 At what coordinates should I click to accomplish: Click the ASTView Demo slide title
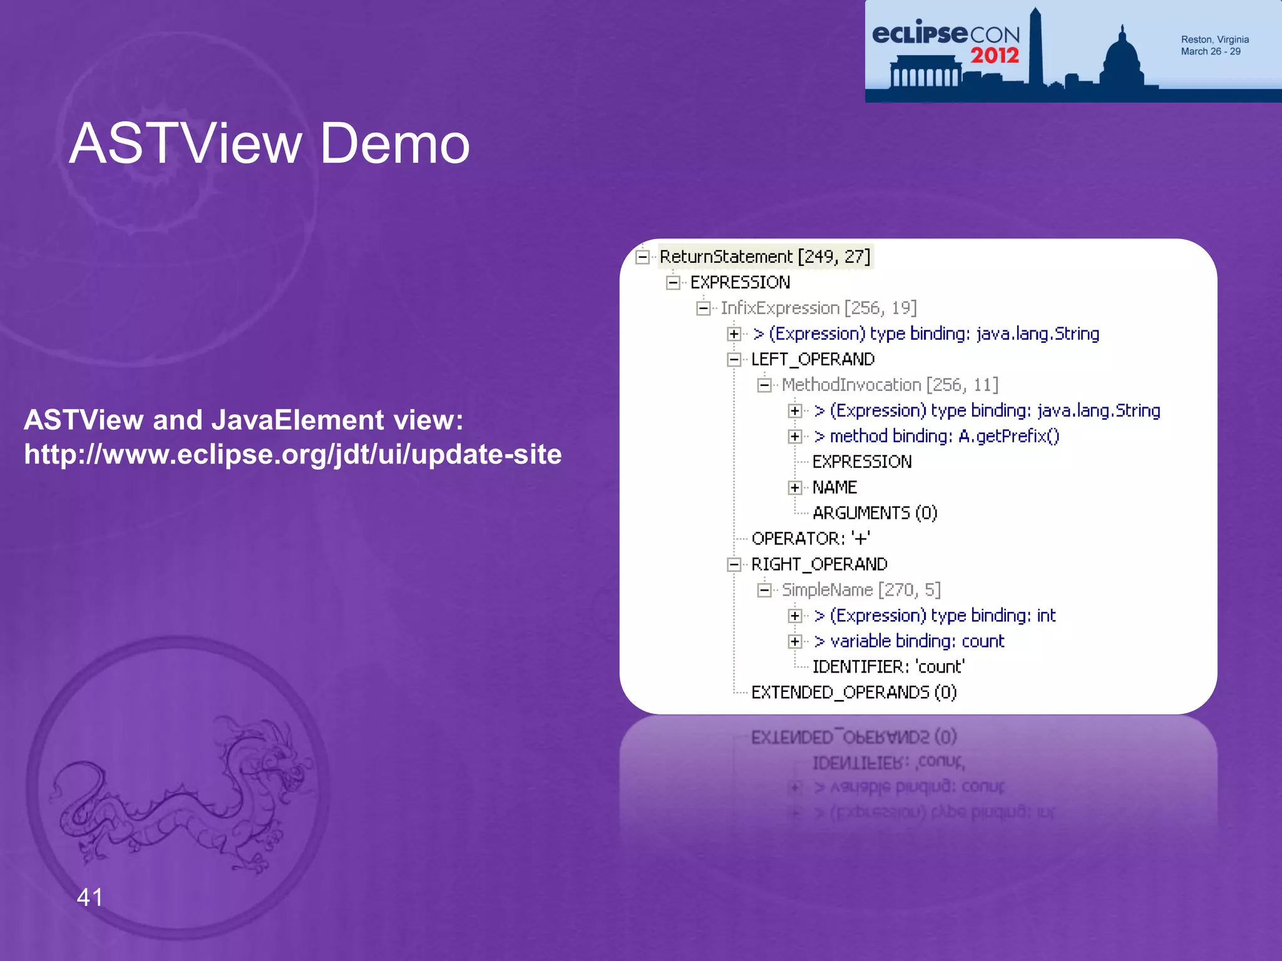tap(269, 143)
